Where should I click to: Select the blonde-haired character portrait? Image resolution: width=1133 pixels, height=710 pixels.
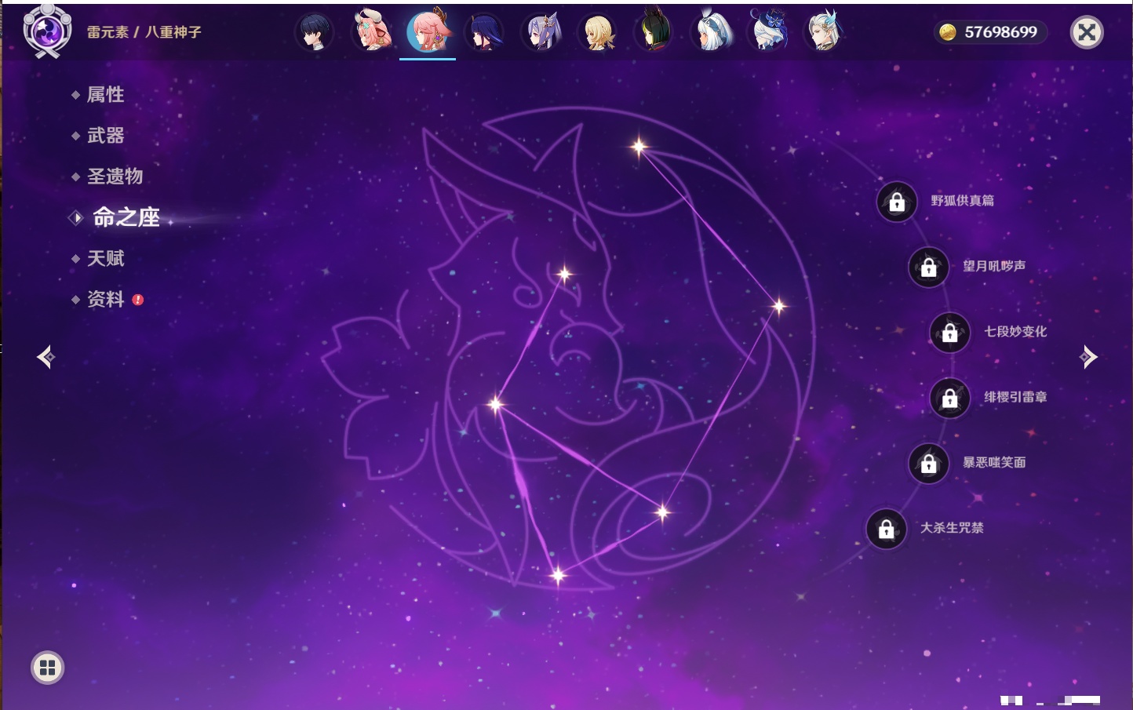coord(598,32)
